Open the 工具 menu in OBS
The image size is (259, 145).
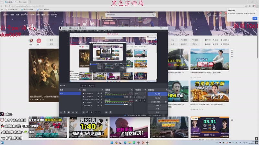(x=104, y=31)
